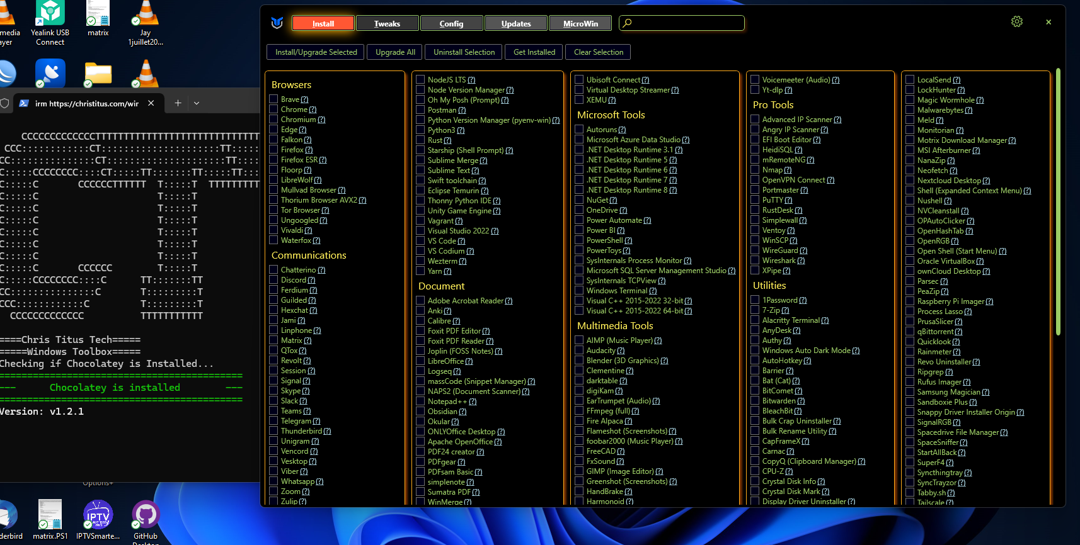The width and height of the screenshot is (1080, 545).
Task: Switch to the Tweaks tab
Action: (x=387, y=24)
